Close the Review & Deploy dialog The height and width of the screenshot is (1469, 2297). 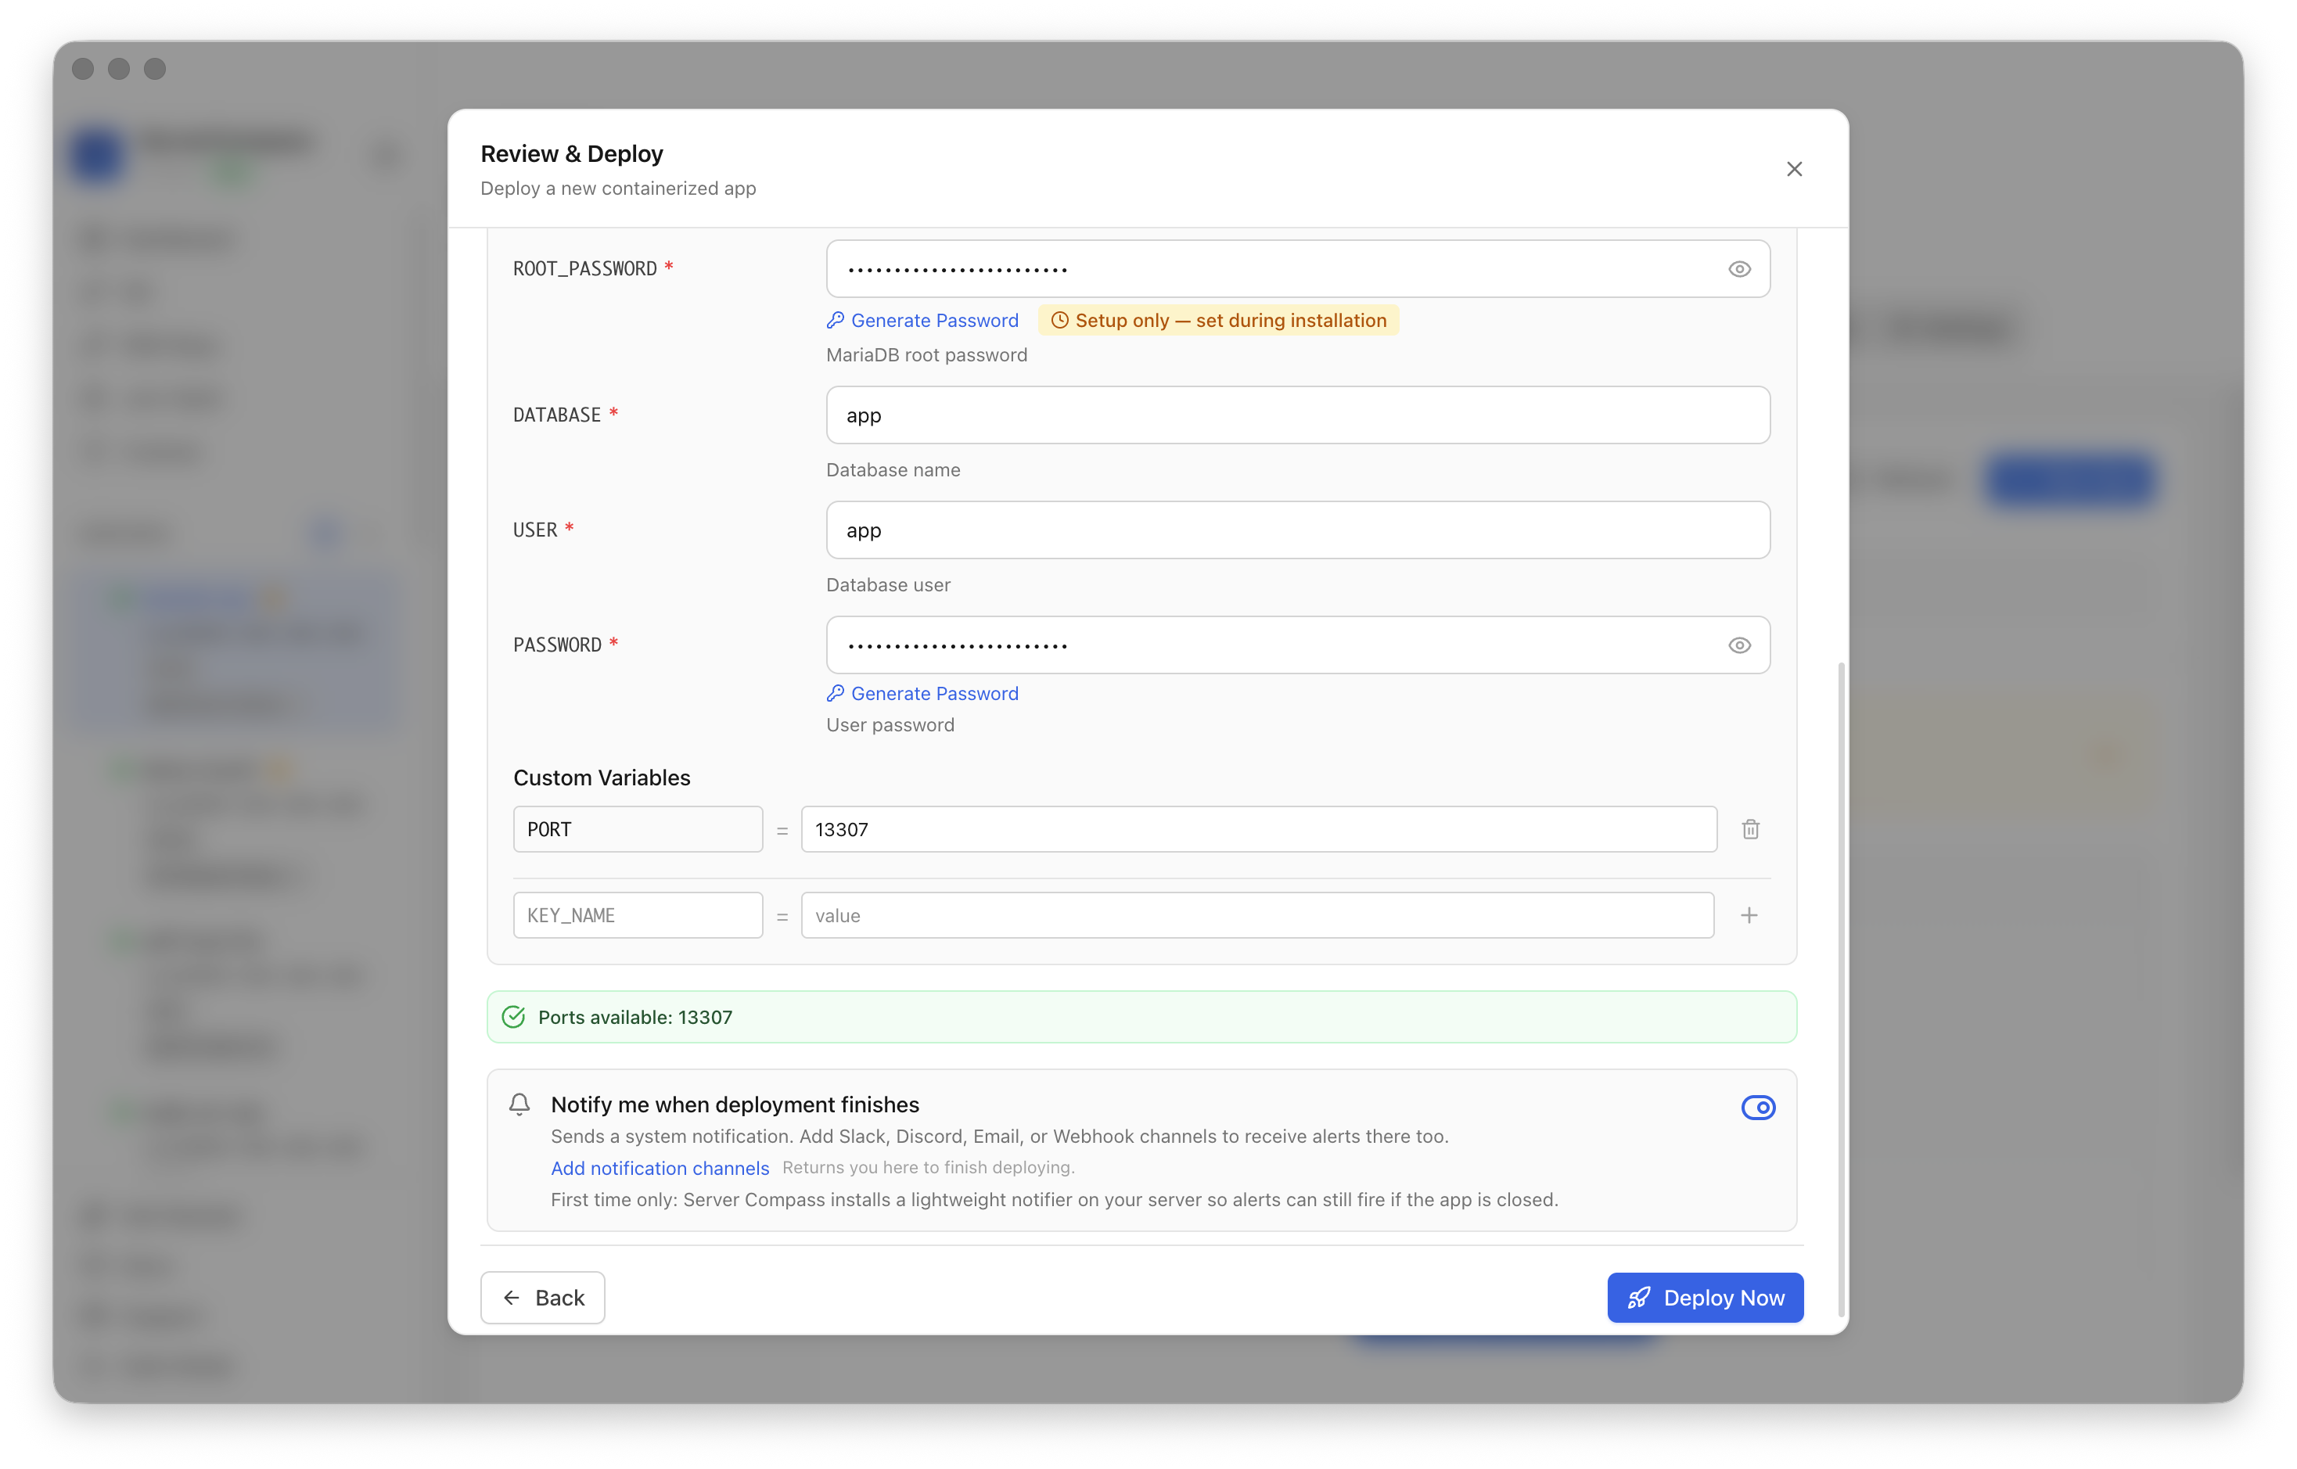coord(1793,169)
